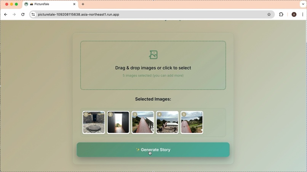Open Chrome three-dot menu
The height and width of the screenshot is (172, 307).
tap(303, 14)
